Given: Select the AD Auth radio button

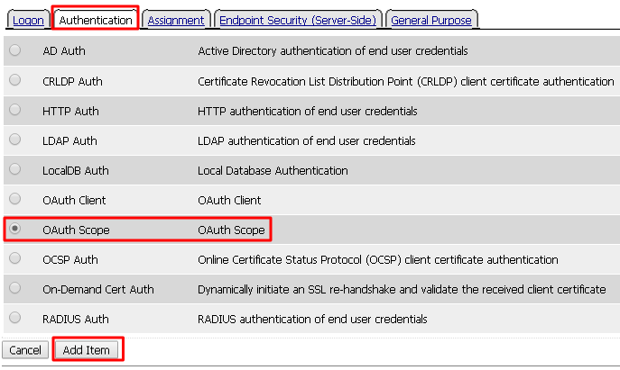Looking at the screenshot, I should [x=15, y=50].
